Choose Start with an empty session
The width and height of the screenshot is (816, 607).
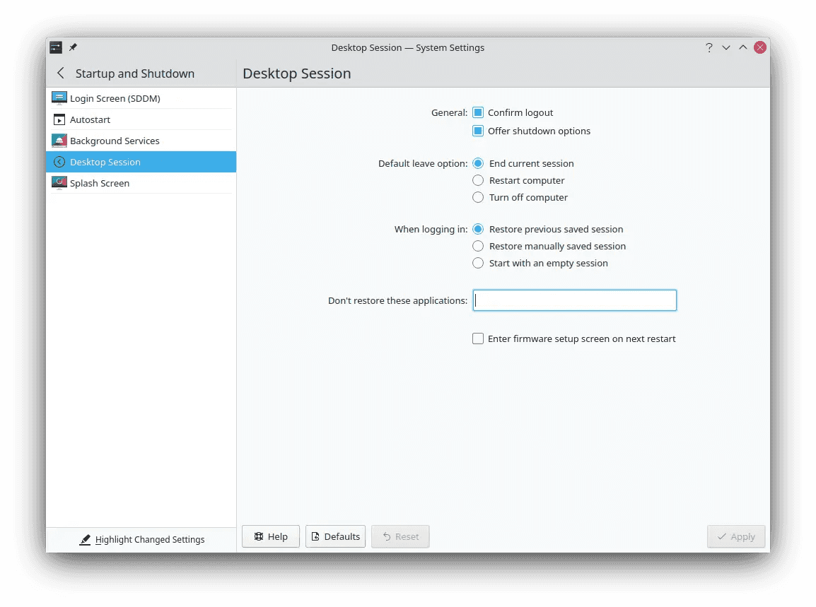tap(478, 263)
